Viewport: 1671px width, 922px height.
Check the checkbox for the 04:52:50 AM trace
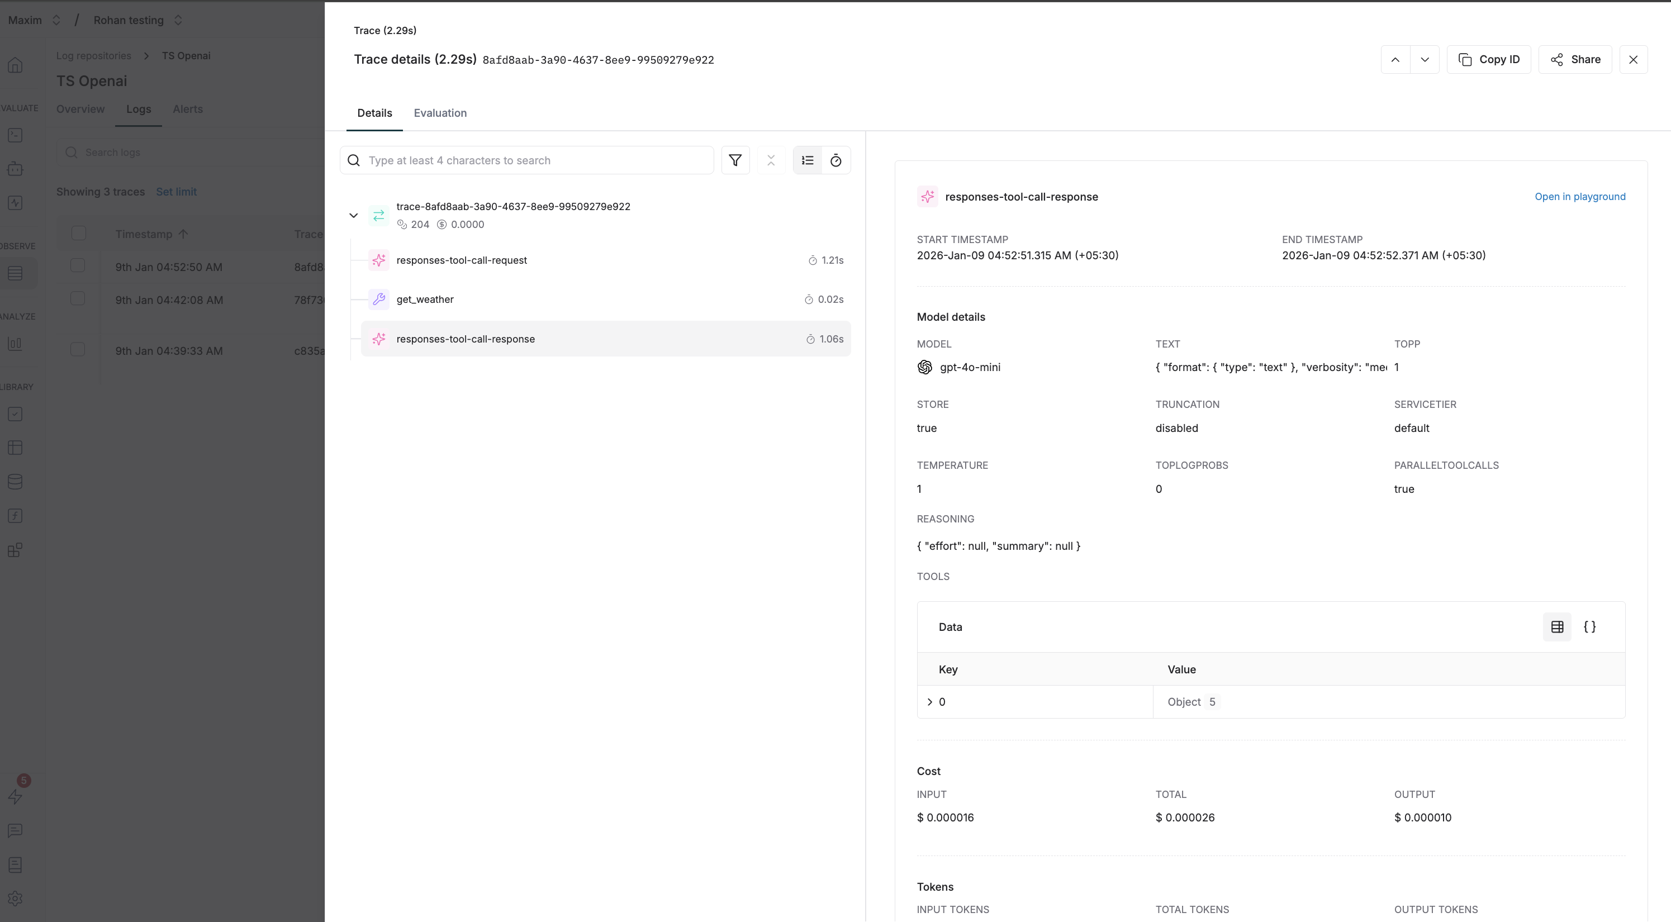tap(78, 264)
